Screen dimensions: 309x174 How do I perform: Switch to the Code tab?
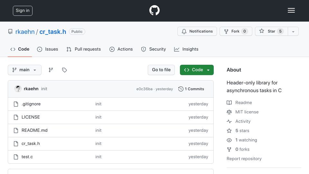pyautogui.click(x=20, y=49)
